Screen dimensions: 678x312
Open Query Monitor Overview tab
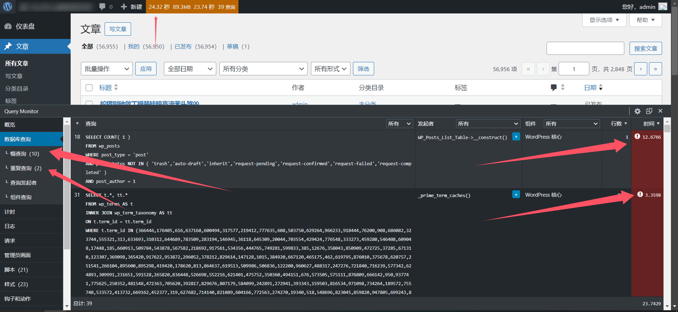(x=31, y=125)
